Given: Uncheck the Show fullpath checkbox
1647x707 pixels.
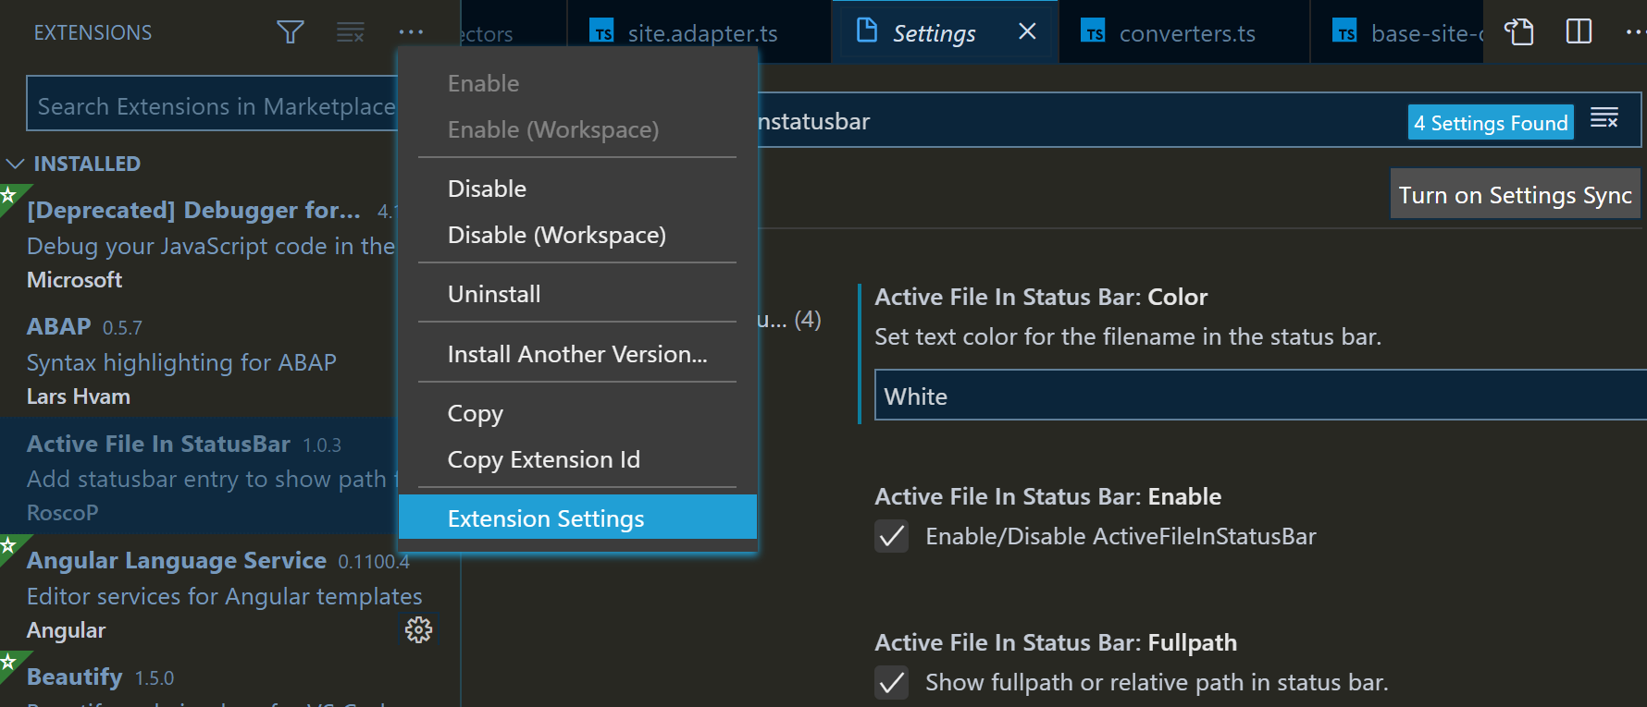Looking at the screenshot, I should [x=892, y=683].
